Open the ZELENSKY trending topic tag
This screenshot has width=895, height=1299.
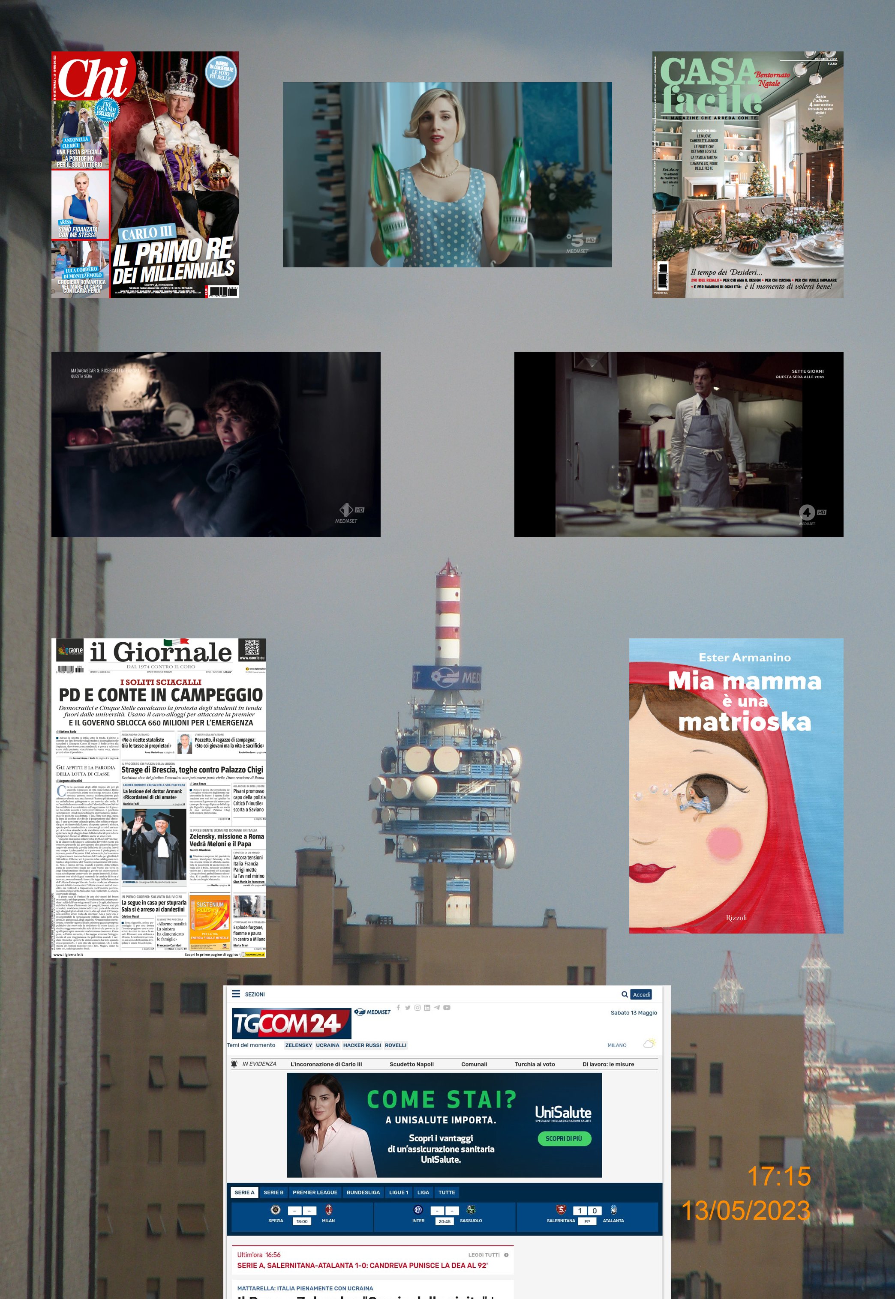298,1045
